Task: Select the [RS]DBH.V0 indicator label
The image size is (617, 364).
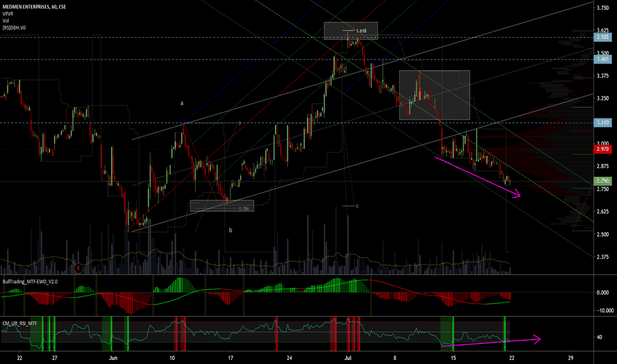Action: tap(14, 28)
